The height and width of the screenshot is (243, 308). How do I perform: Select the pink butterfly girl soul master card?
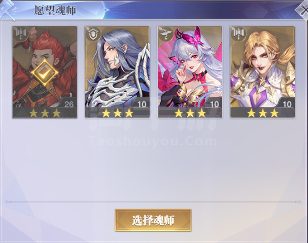point(190,72)
